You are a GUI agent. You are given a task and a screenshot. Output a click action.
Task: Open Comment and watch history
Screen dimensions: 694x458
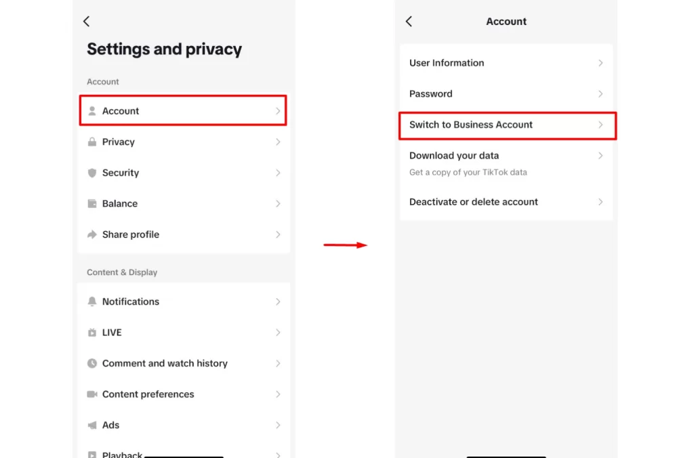(x=165, y=364)
